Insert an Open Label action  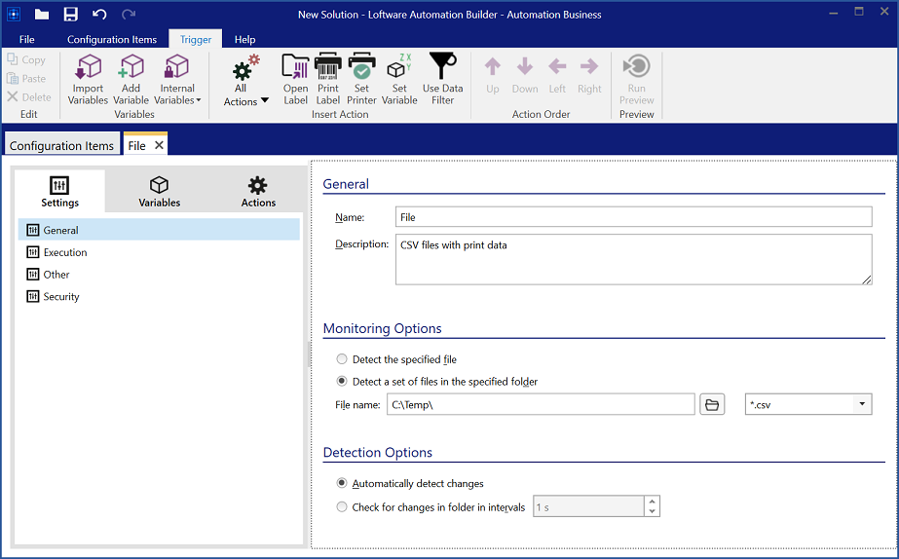click(295, 79)
